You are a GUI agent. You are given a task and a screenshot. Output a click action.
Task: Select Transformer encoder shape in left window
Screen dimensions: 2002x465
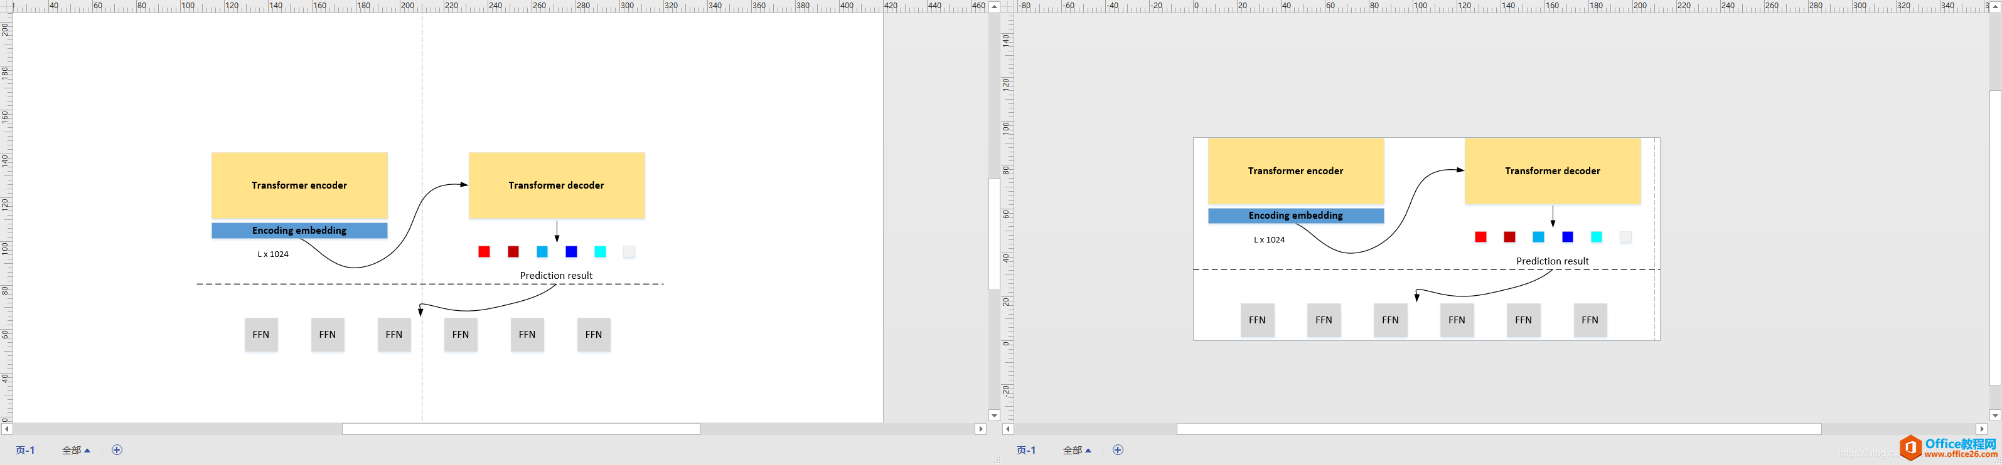[x=299, y=185]
